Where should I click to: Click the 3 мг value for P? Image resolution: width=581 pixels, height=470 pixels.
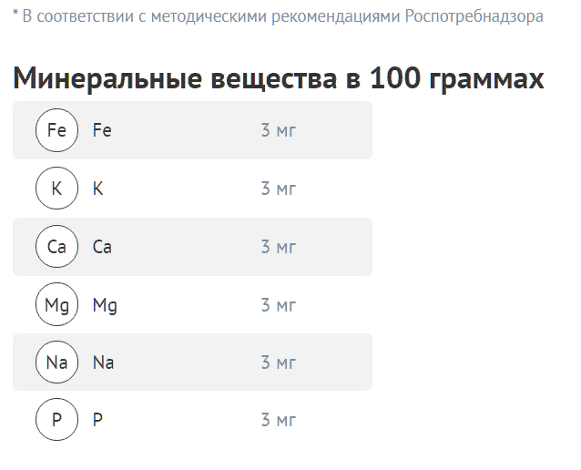point(279,421)
